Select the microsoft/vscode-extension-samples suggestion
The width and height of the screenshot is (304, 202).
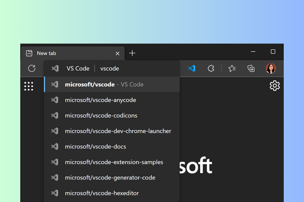coord(112,162)
